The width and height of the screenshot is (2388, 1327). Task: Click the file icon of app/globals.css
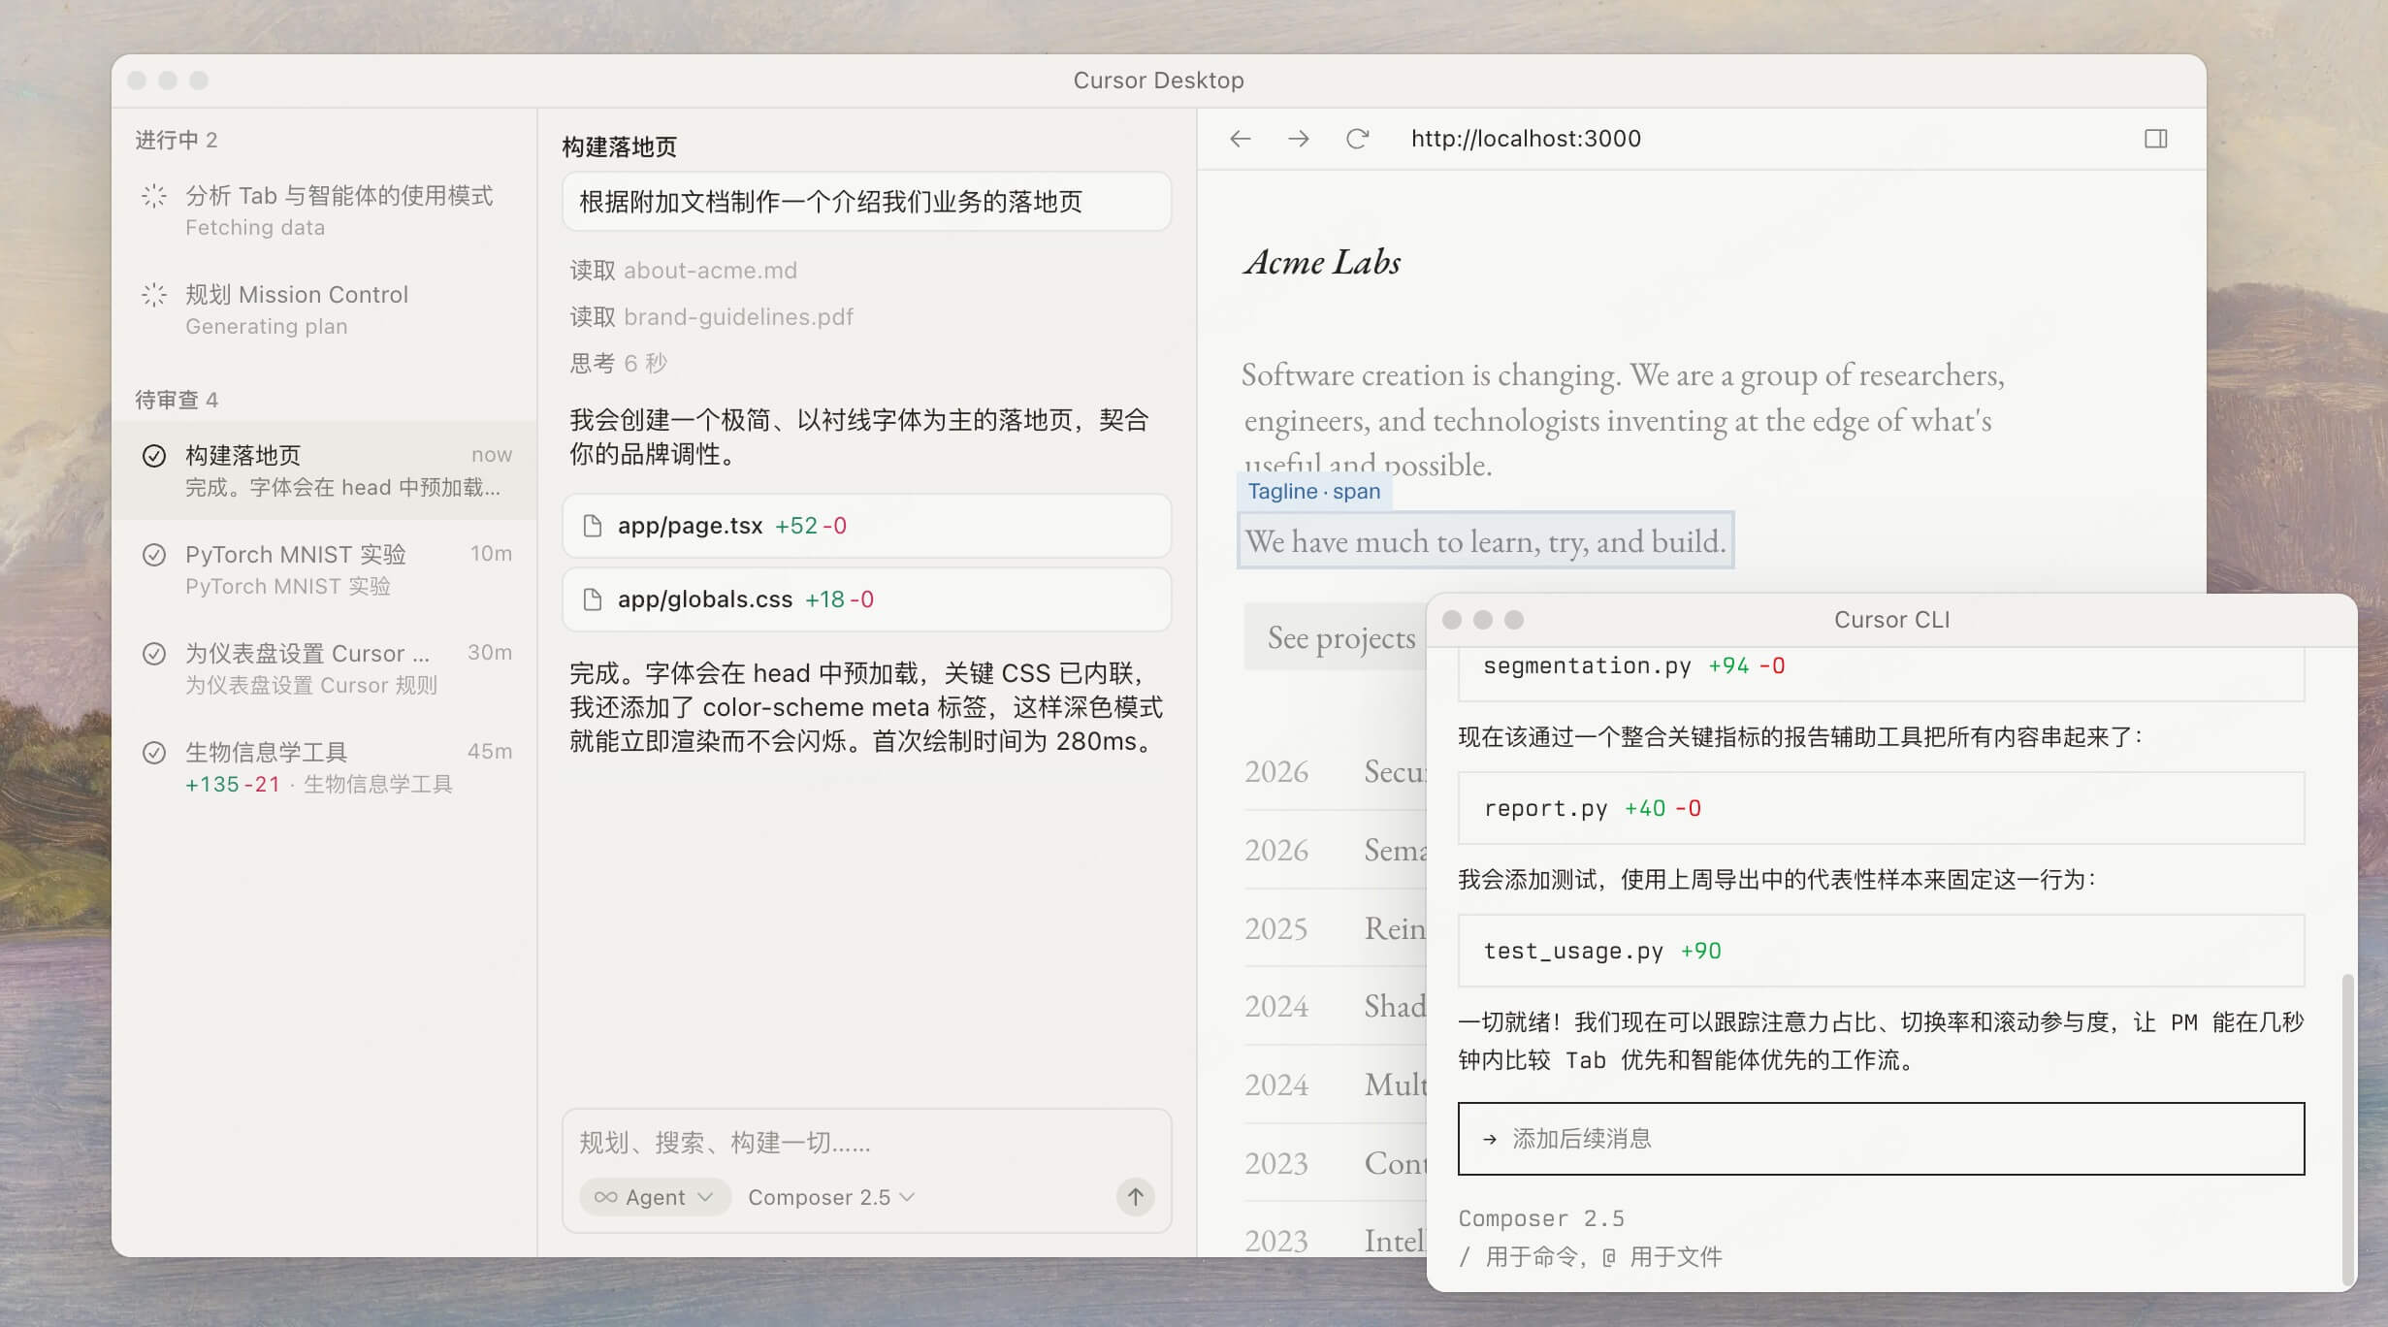coord(592,599)
